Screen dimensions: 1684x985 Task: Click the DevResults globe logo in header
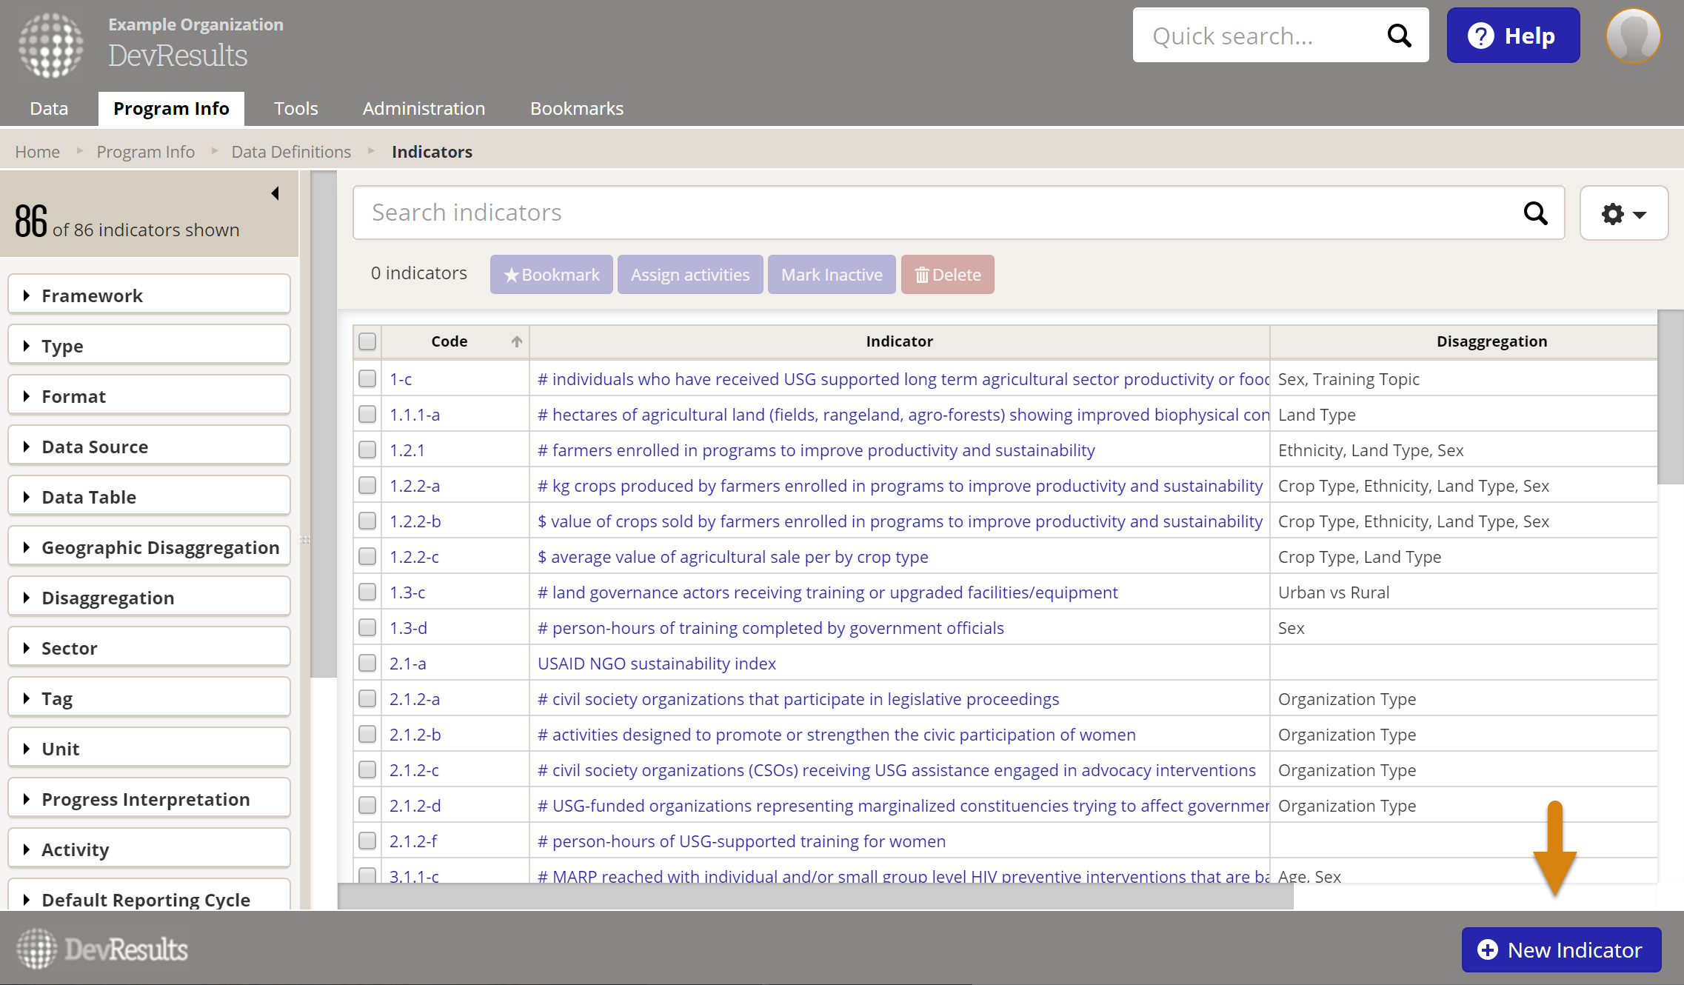click(x=50, y=44)
